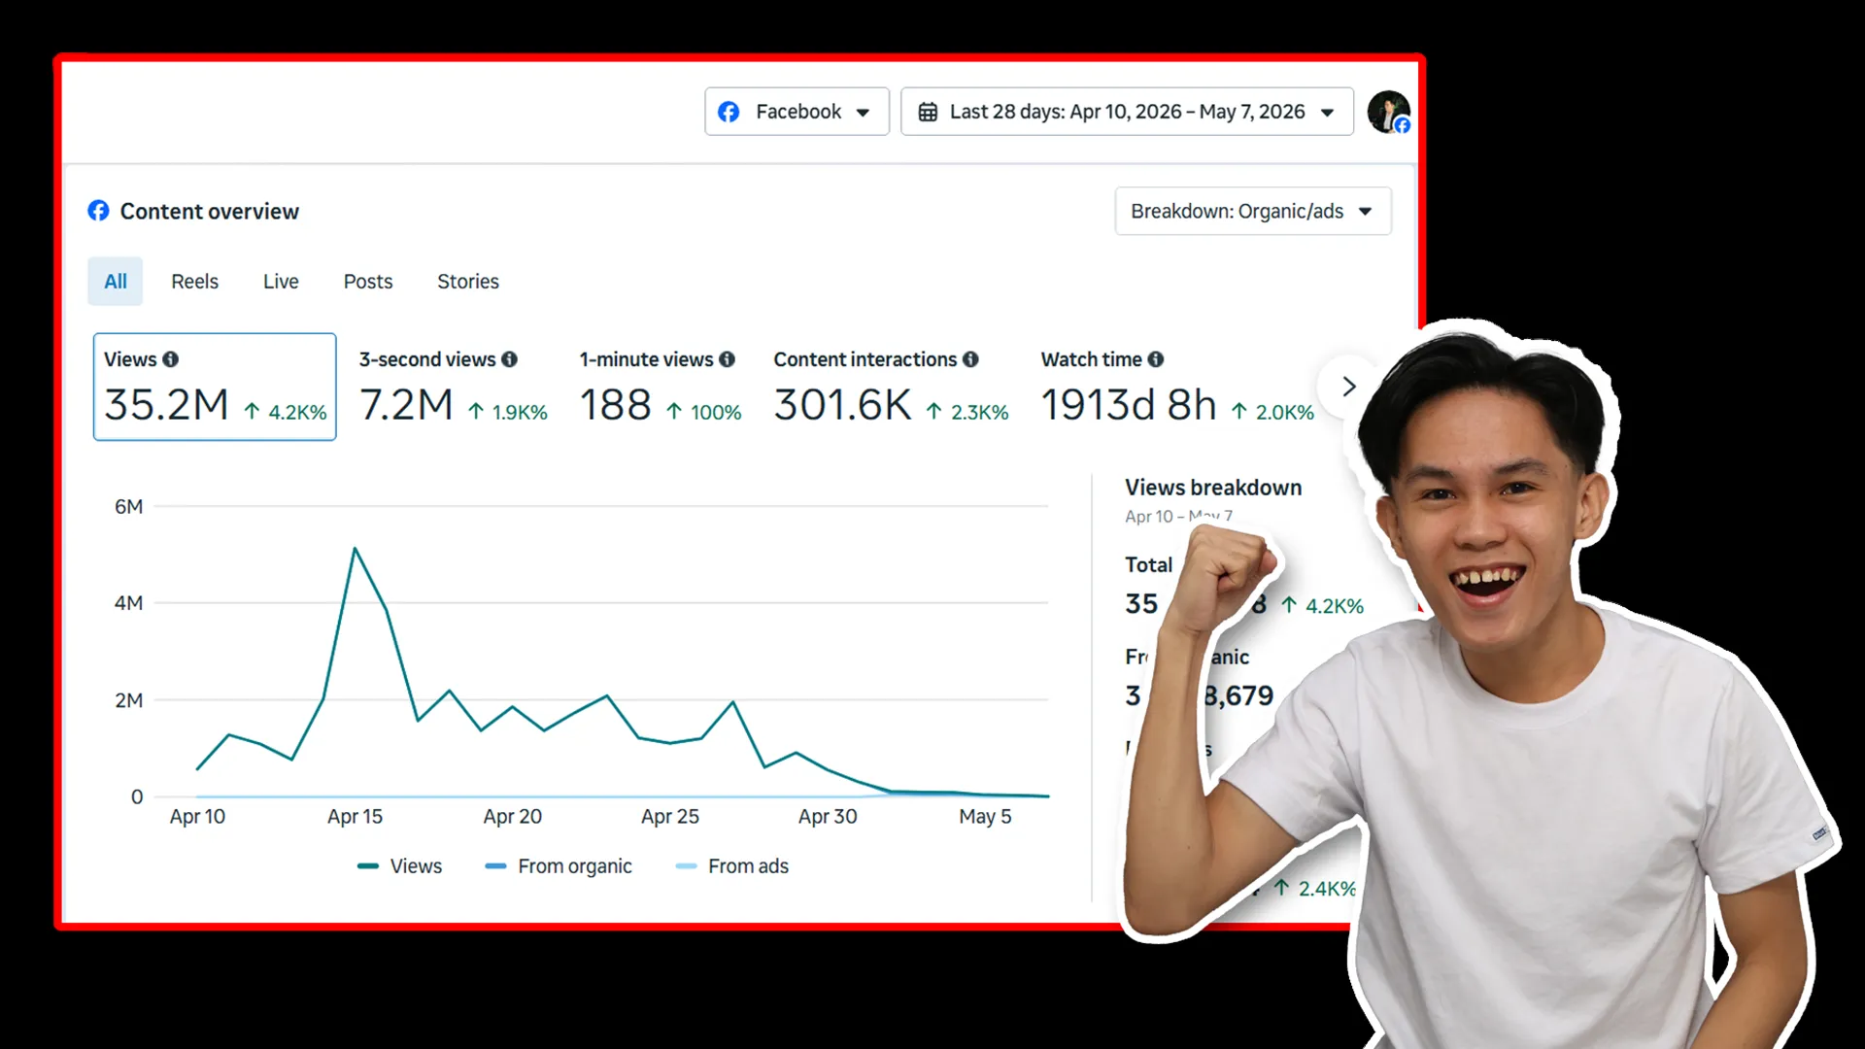The image size is (1865, 1049).
Task: Select the 3-second views metric
Action: click(x=454, y=387)
